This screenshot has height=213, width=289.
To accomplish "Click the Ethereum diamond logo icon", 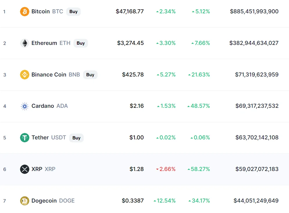I will [x=24, y=43].
